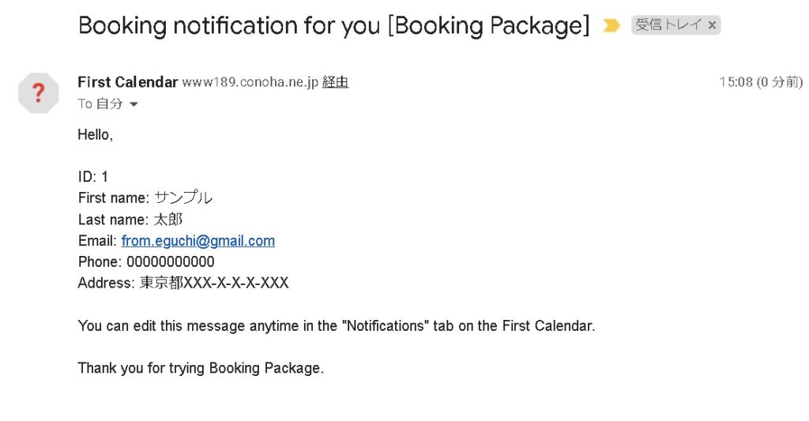Click the question mark sender avatar
The width and height of the screenshot is (809, 421).
38,93
